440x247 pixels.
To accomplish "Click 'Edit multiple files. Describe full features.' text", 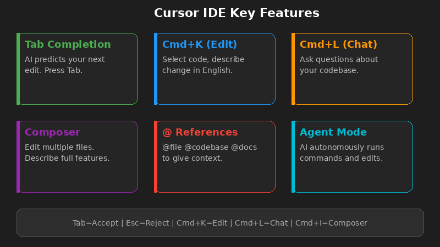I will point(67,153).
